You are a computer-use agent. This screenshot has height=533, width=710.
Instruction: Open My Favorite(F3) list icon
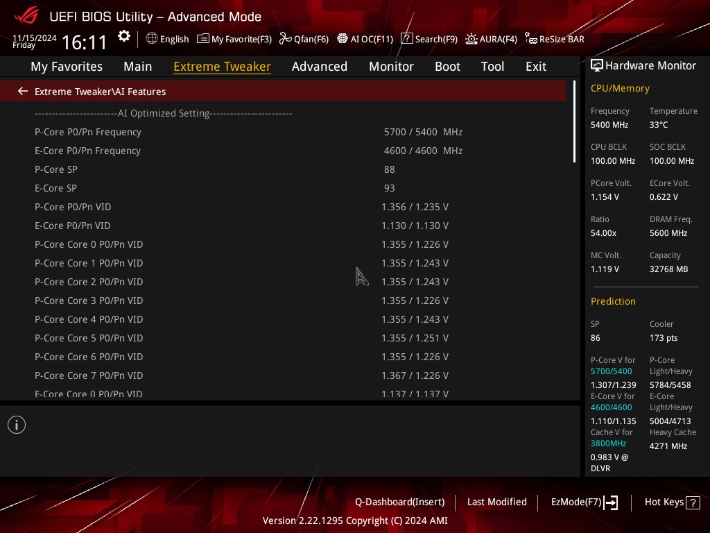203,39
